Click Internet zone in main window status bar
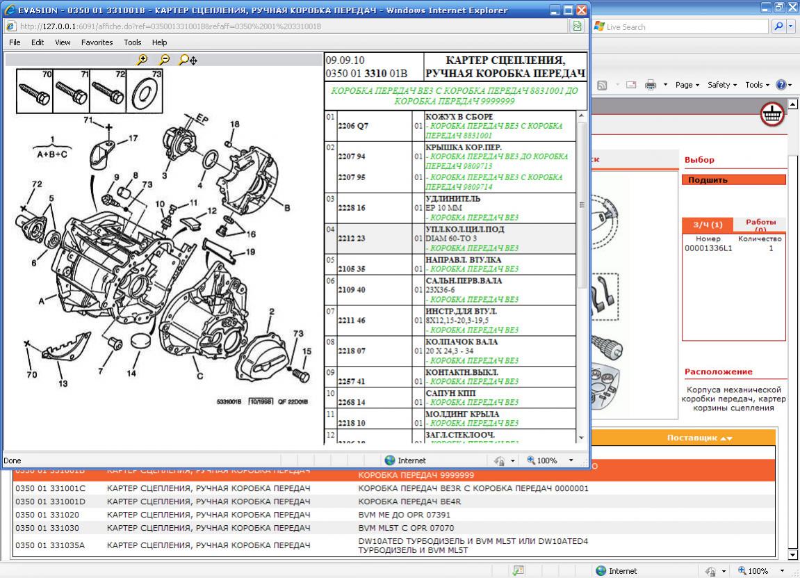800x578 pixels. [617, 571]
